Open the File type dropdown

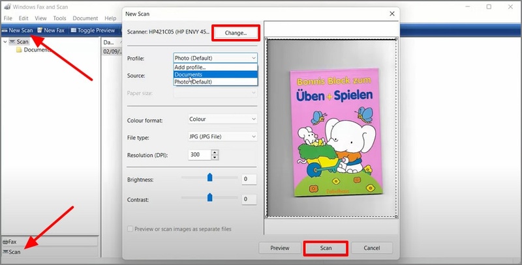(x=223, y=137)
